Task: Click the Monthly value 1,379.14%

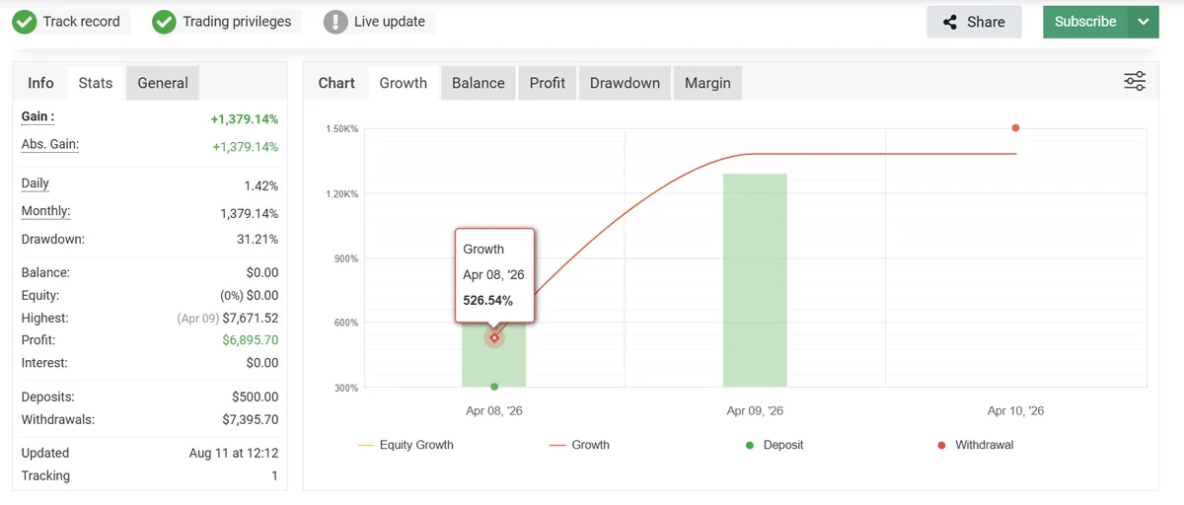Action: [250, 214]
